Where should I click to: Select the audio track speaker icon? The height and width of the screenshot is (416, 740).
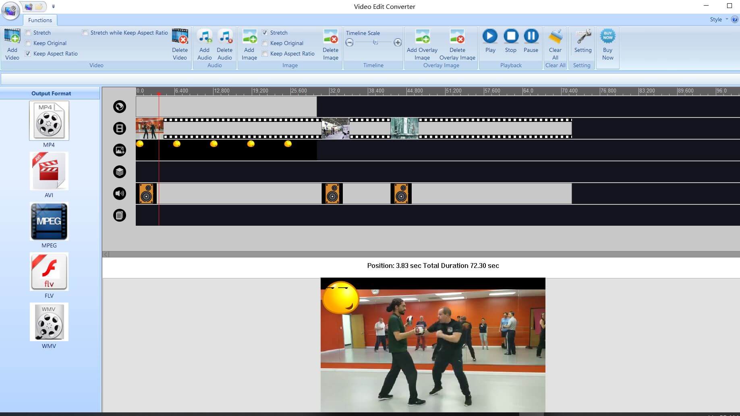point(120,194)
